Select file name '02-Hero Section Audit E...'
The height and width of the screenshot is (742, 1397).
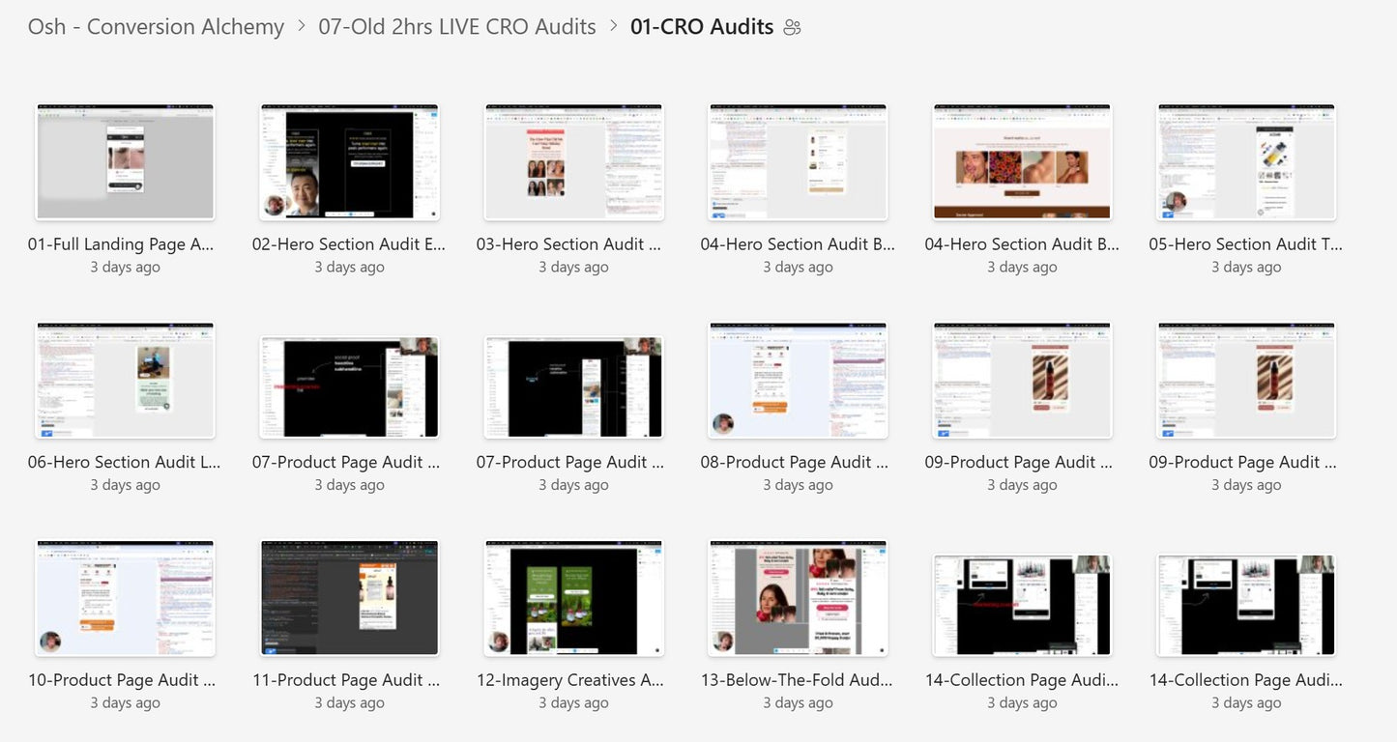[349, 244]
